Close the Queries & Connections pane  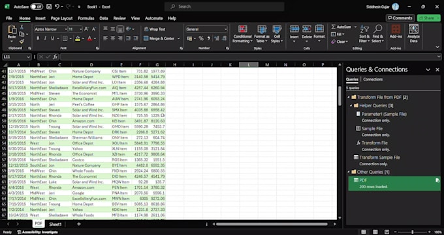tap(437, 70)
